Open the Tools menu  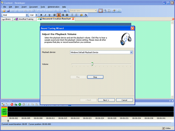point(43,7)
